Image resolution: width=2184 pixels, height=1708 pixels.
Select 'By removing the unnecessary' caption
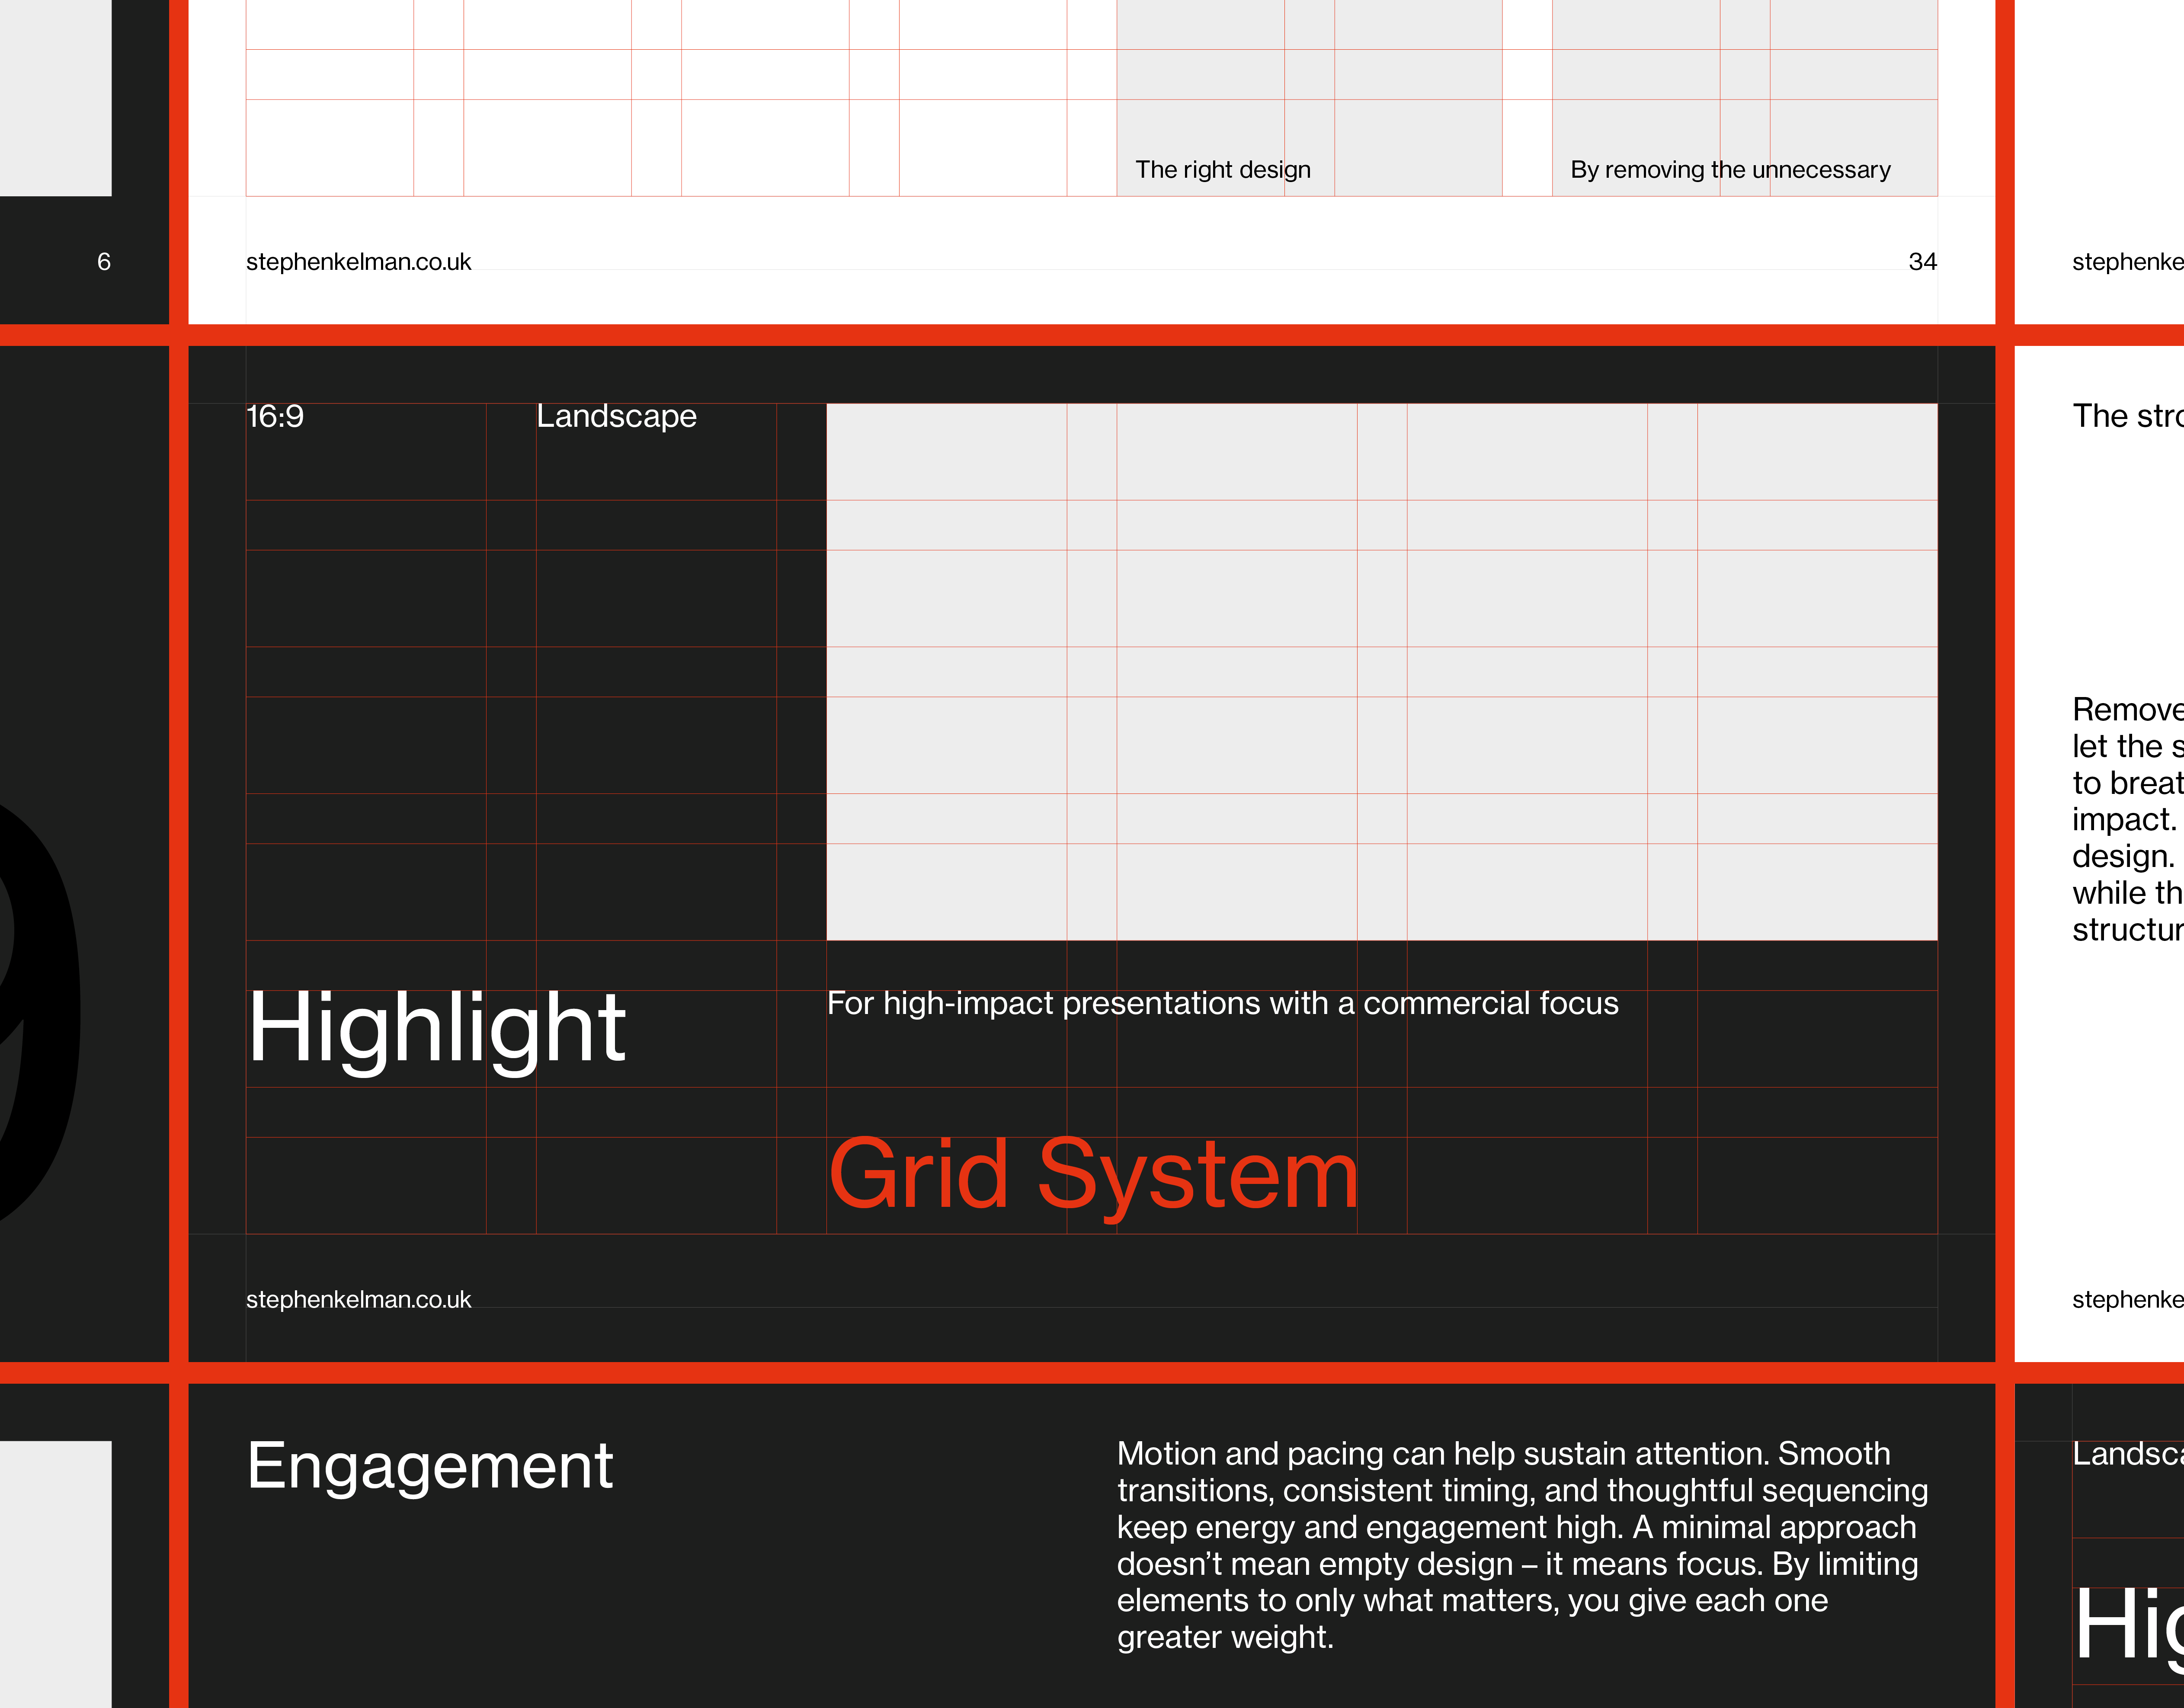click(1729, 170)
